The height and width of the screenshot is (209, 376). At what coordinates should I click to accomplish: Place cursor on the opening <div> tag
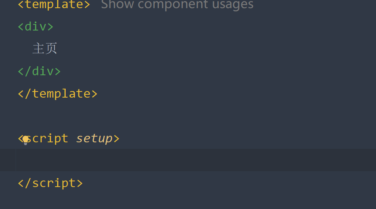[36, 26]
